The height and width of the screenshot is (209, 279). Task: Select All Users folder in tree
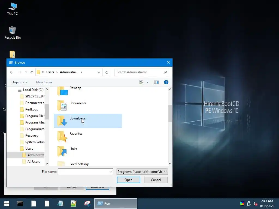(x=31, y=162)
